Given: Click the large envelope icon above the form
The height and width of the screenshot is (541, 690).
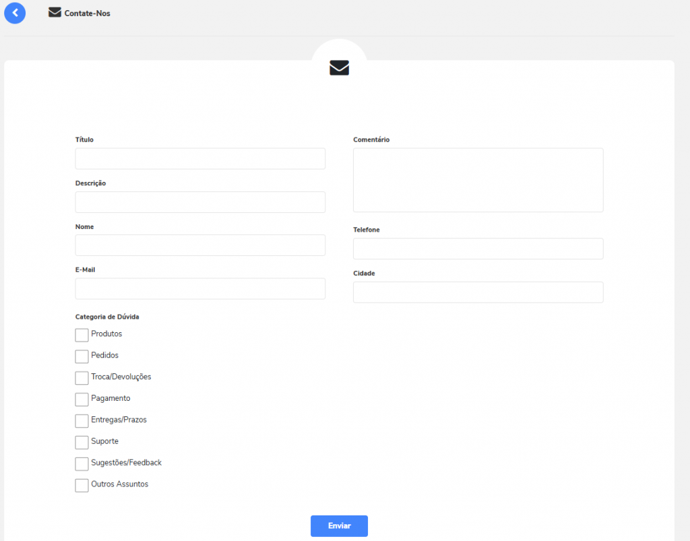Looking at the screenshot, I should tap(339, 67).
